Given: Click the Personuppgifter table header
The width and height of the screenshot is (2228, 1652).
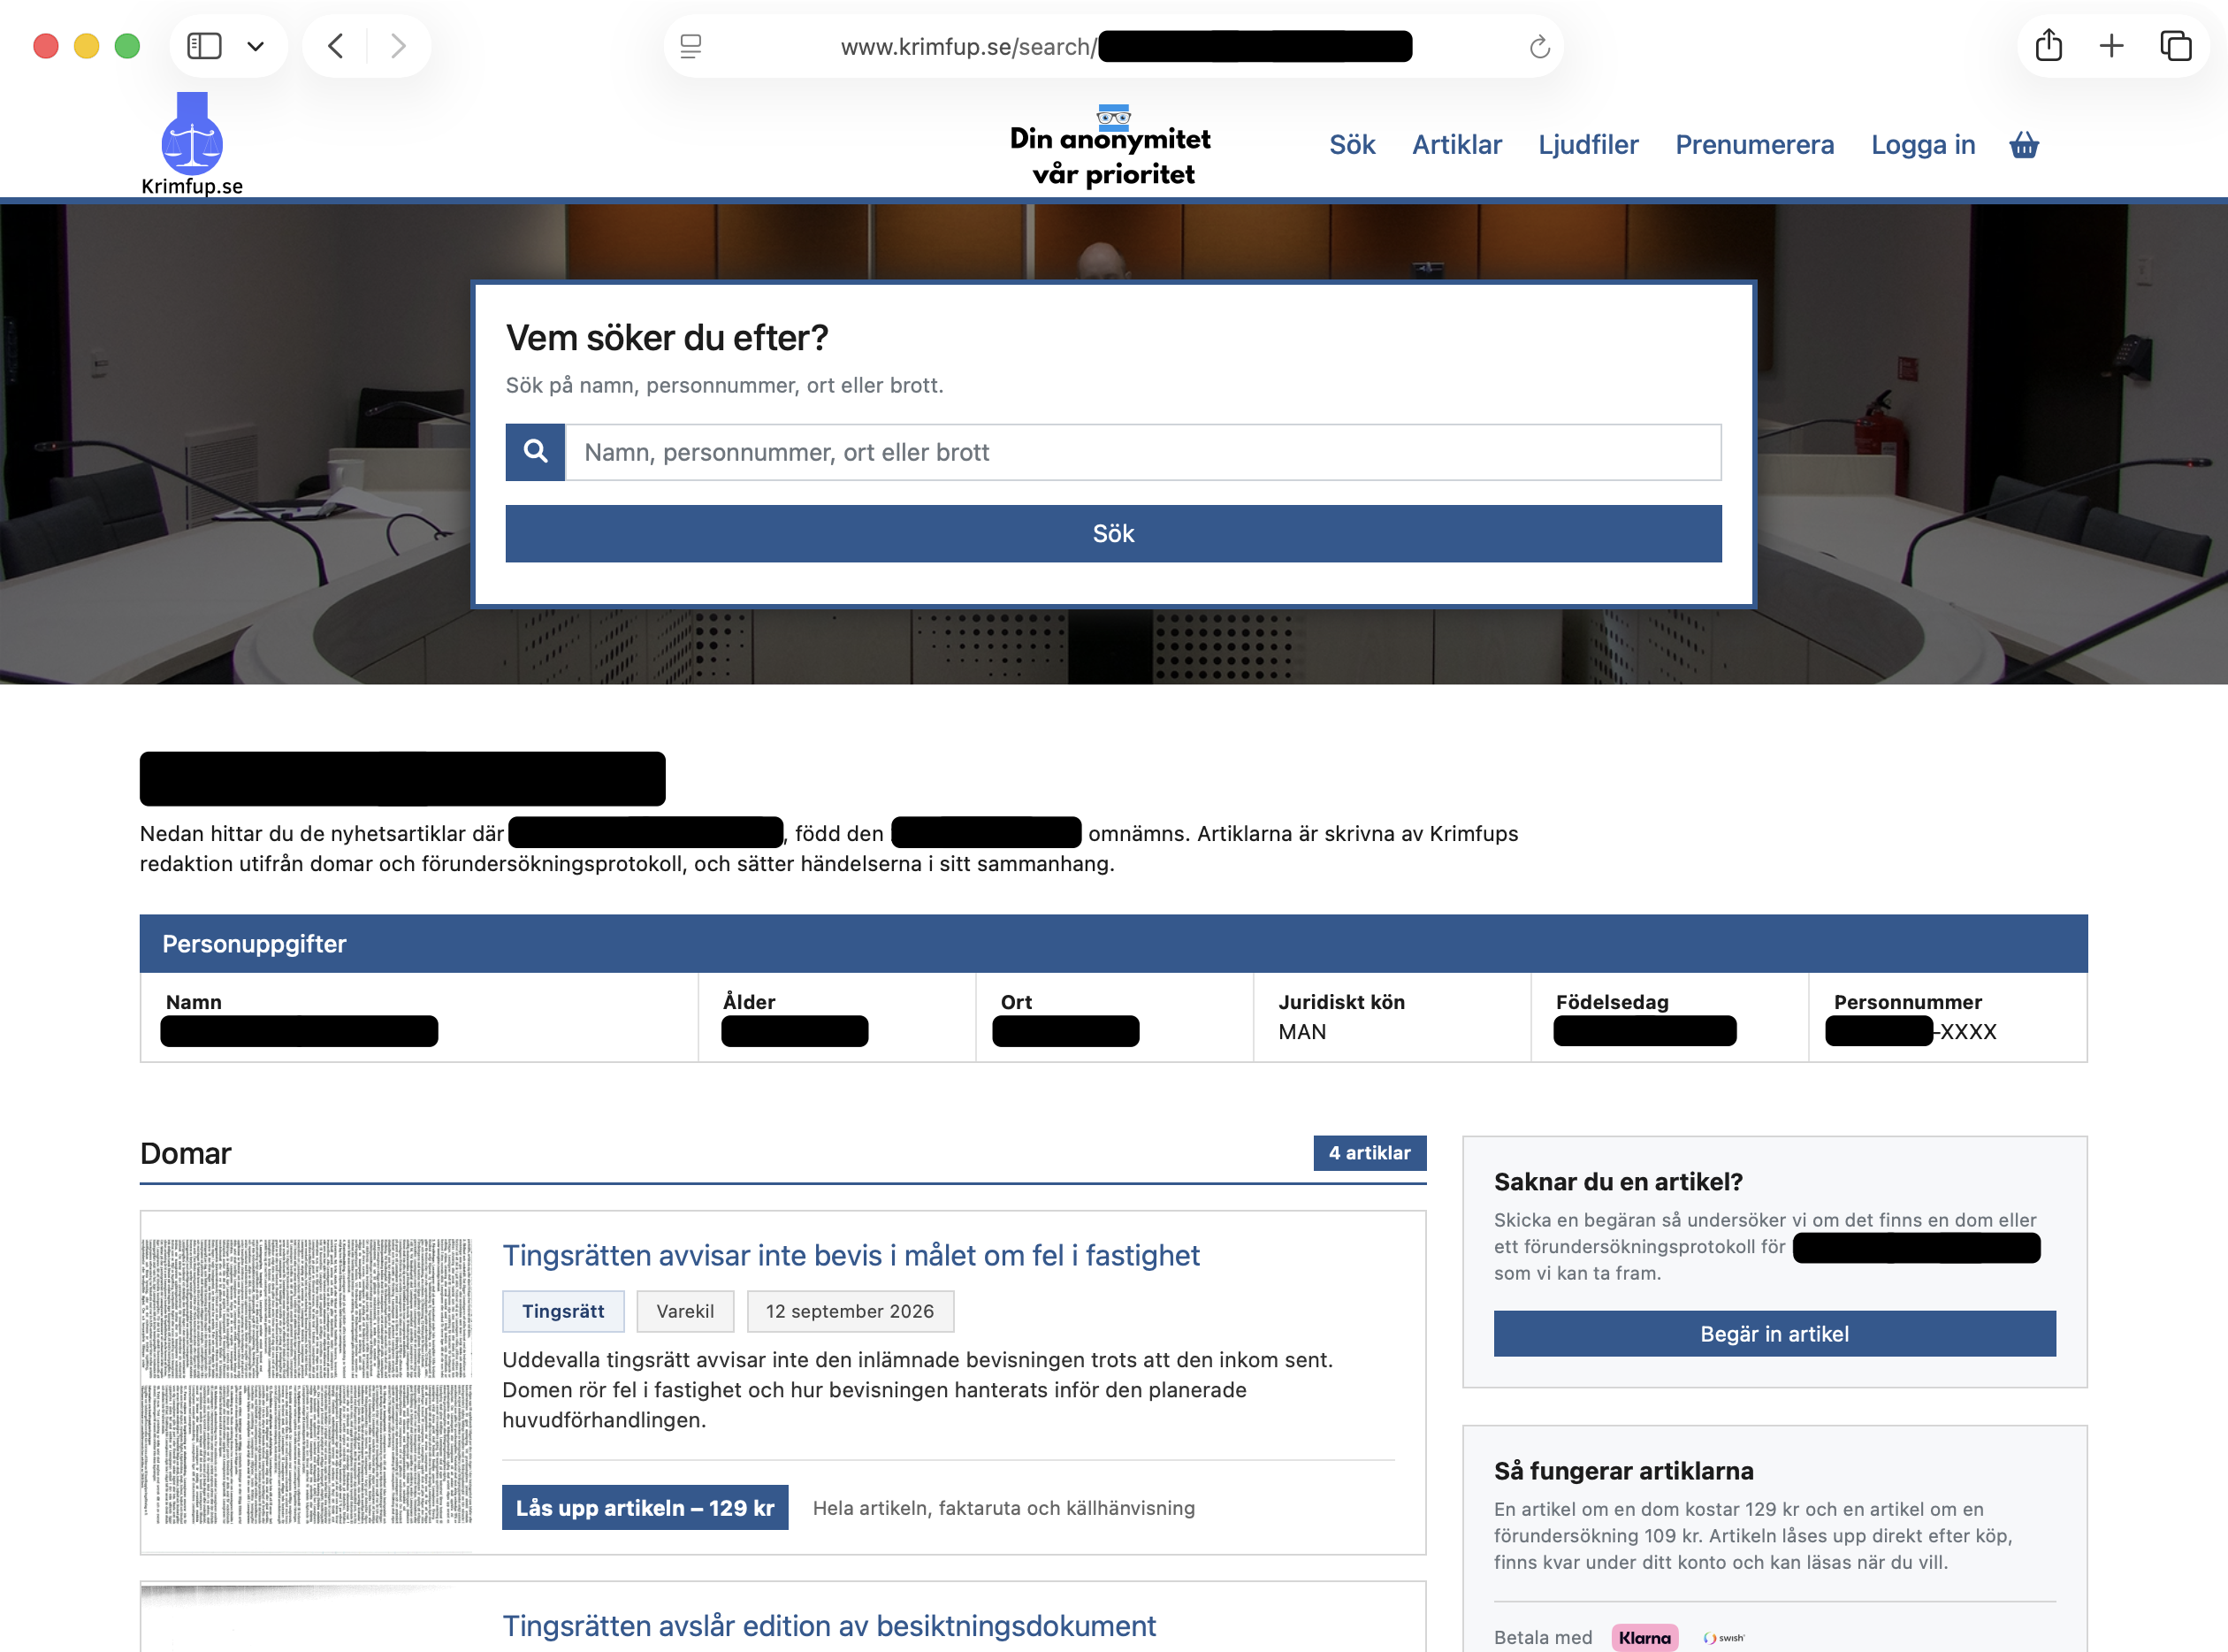Looking at the screenshot, I should pos(1113,943).
